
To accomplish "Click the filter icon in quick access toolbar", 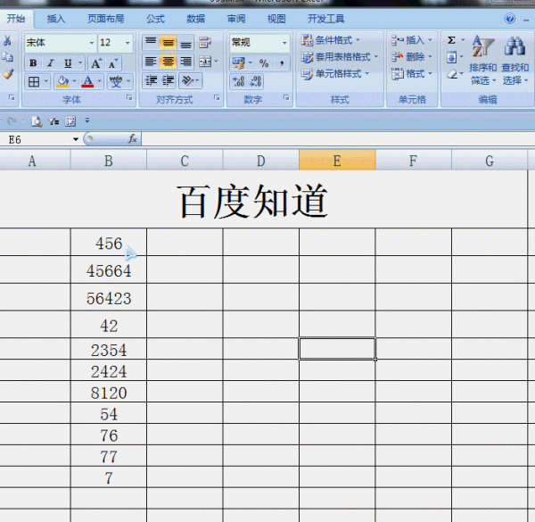I will (x=53, y=121).
